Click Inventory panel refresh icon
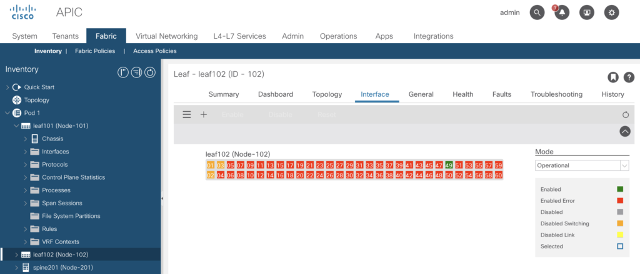 150,72
